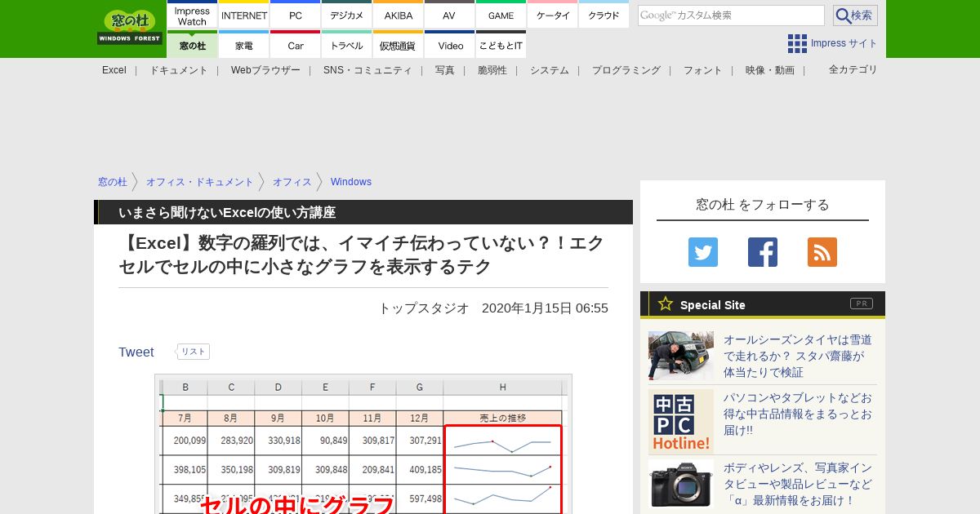Open the 脆弱性 category
The image size is (980, 514).
492,70
